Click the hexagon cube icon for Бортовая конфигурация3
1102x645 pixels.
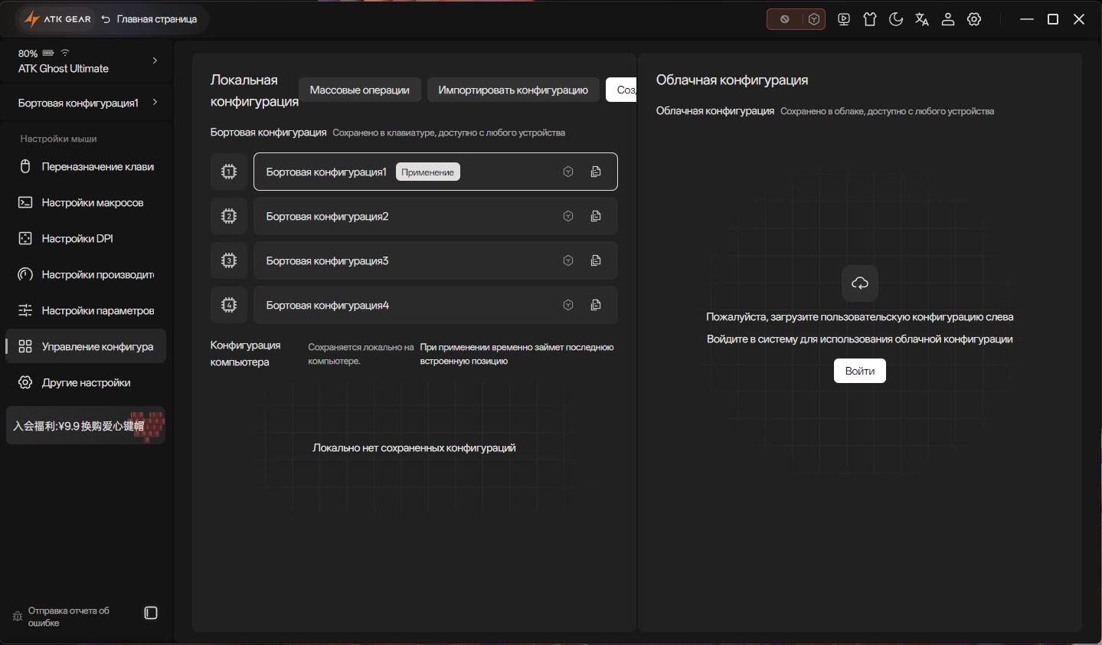point(568,261)
